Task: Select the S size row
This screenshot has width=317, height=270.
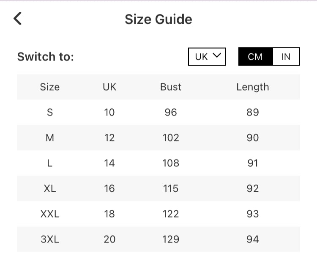Action: (x=50, y=113)
